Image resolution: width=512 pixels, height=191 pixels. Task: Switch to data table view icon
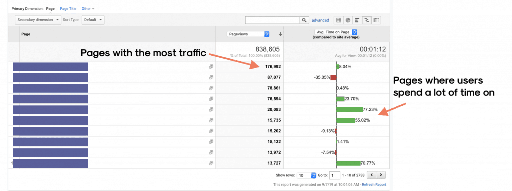[339, 20]
